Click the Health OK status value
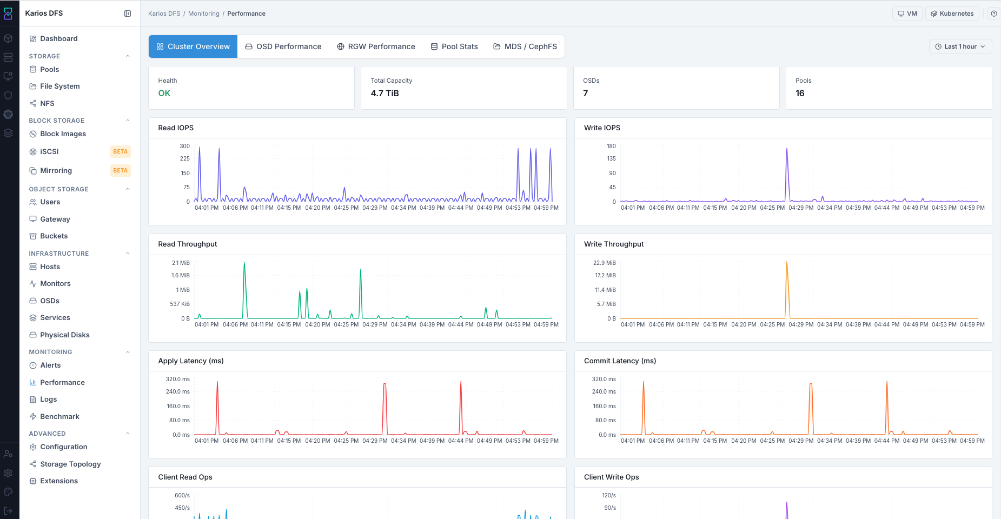Screen dimensions: 1001x519 pos(164,94)
